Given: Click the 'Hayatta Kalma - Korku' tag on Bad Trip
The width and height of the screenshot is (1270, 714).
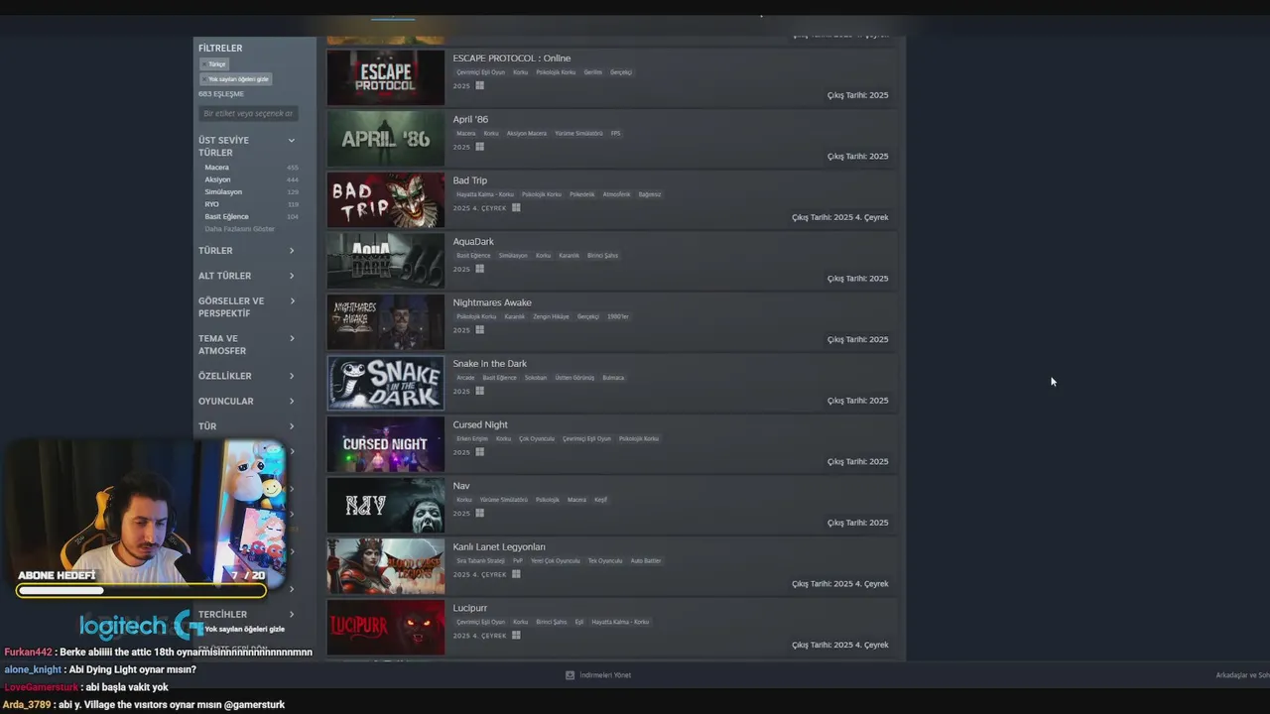Looking at the screenshot, I should (483, 194).
